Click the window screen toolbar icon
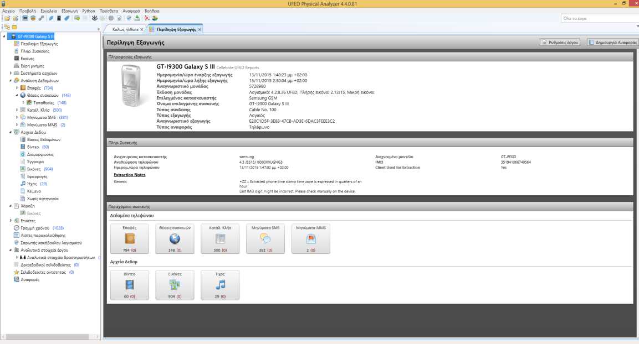Image resolution: width=639 pixels, height=344 pixels. [25, 18]
